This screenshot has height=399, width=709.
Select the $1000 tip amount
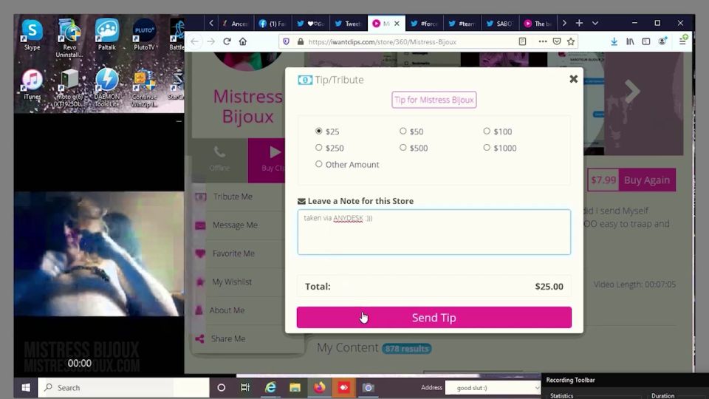pyautogui.click(x=487, y=148)
